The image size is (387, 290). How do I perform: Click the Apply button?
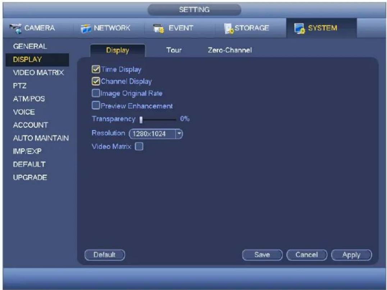pos(351,255)
